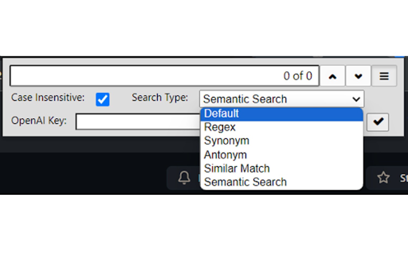Click the 0 of 0 match counter
The width and height of the screenshot is (408, 272).
pos(298,76)
